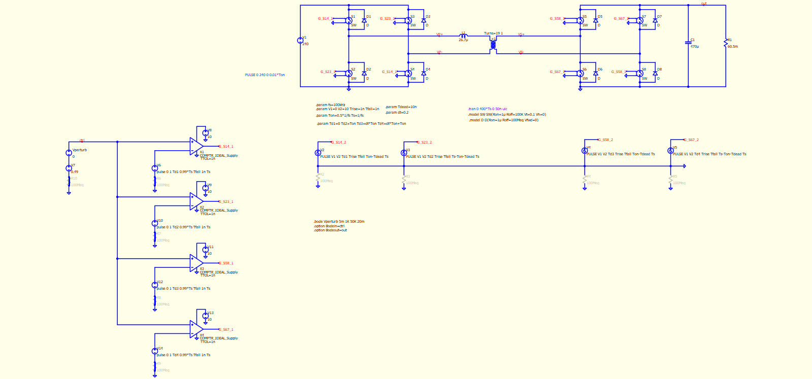Select V3 pulse source symbol

tap(404, 153)
